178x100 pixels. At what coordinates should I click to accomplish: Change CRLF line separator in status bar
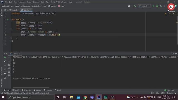[157, 93]
